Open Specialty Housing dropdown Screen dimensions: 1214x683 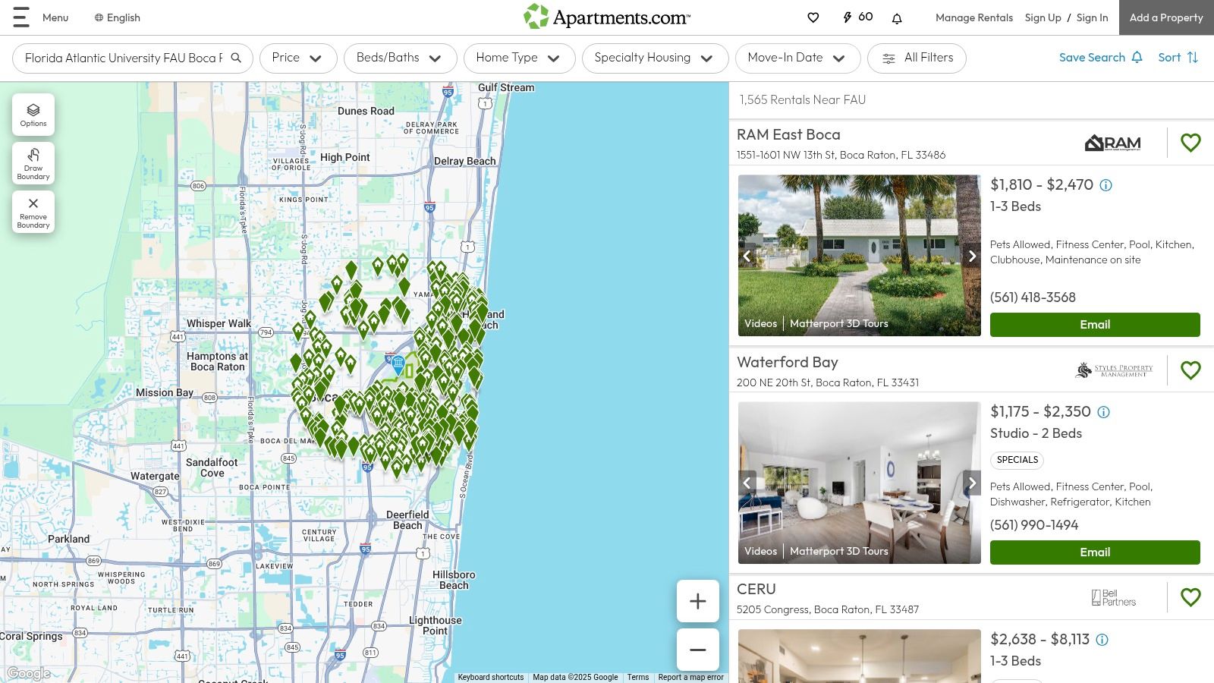[655, 58]
